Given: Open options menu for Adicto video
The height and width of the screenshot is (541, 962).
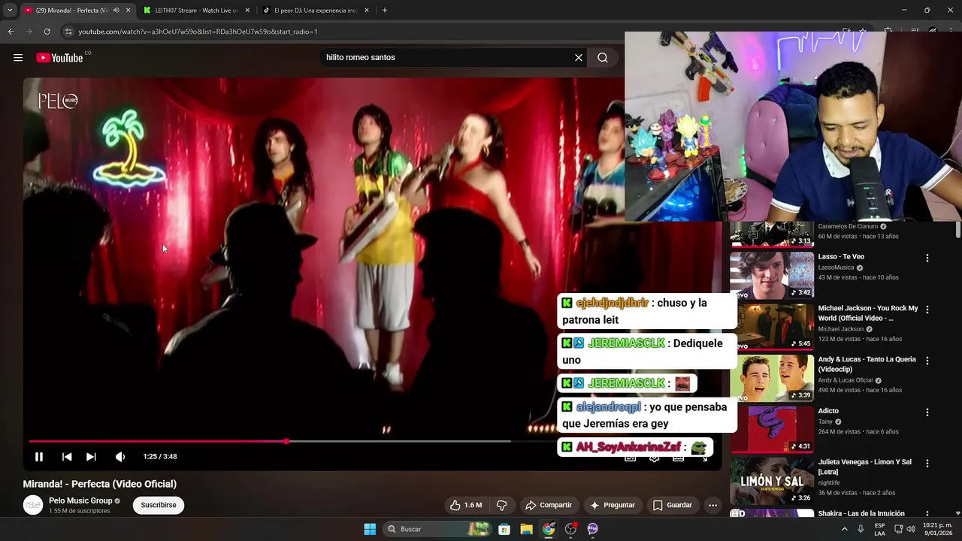Looking at the screenshot, I should 927,413.
